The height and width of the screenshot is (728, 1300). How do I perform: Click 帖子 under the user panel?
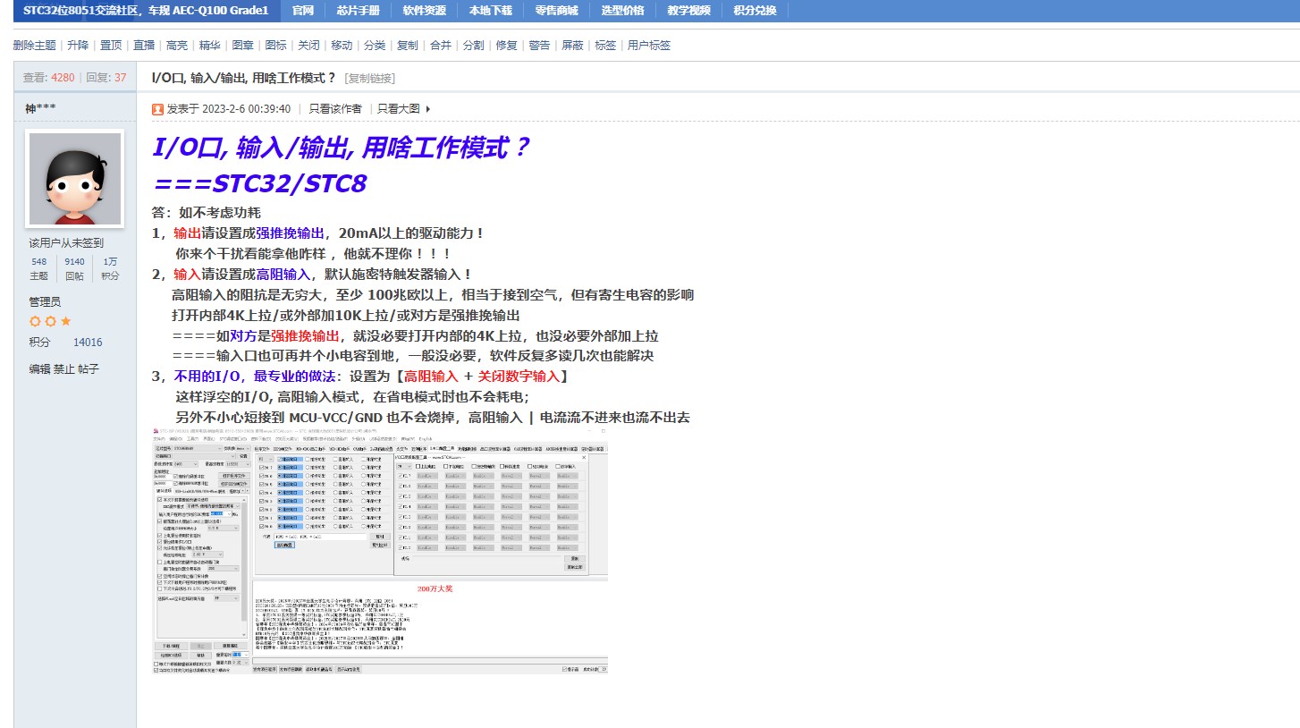(x=89, y=368)
